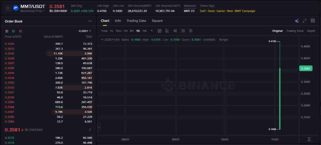321x145 pixels.
Task: Click the MMT token logo icon
Action: (16, 8)
